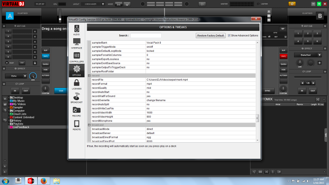Launch Firefox from the taskbar
Image resolution: width=329 pixels, height=185 pixels.
click(44, 180)
